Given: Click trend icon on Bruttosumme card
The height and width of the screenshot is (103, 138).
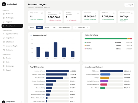Looking at the screenshot, I should 96,13.
